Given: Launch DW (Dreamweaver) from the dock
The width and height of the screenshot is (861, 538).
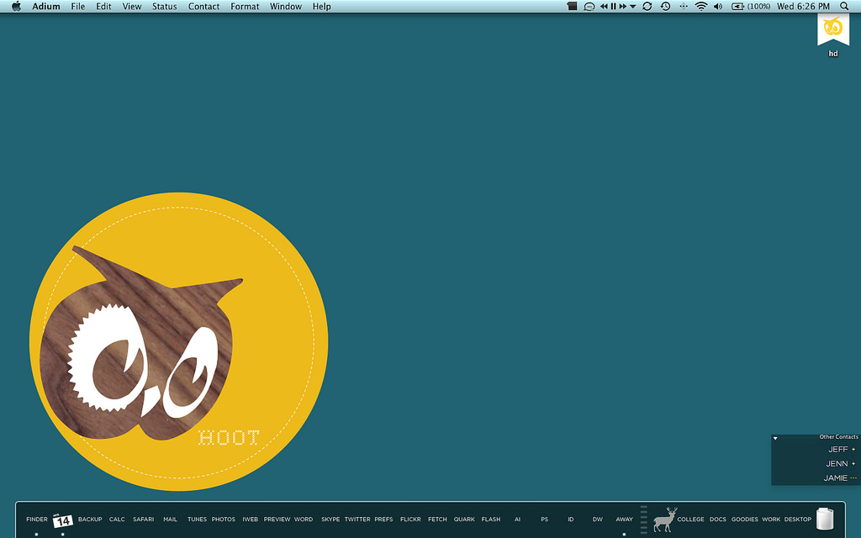Looking at the screenshot, I should tap(598, 520).
